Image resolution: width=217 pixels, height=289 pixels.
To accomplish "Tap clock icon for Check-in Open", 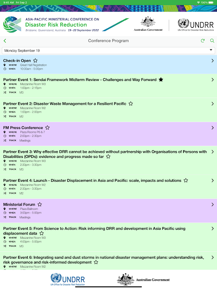I will pos(5,69).
